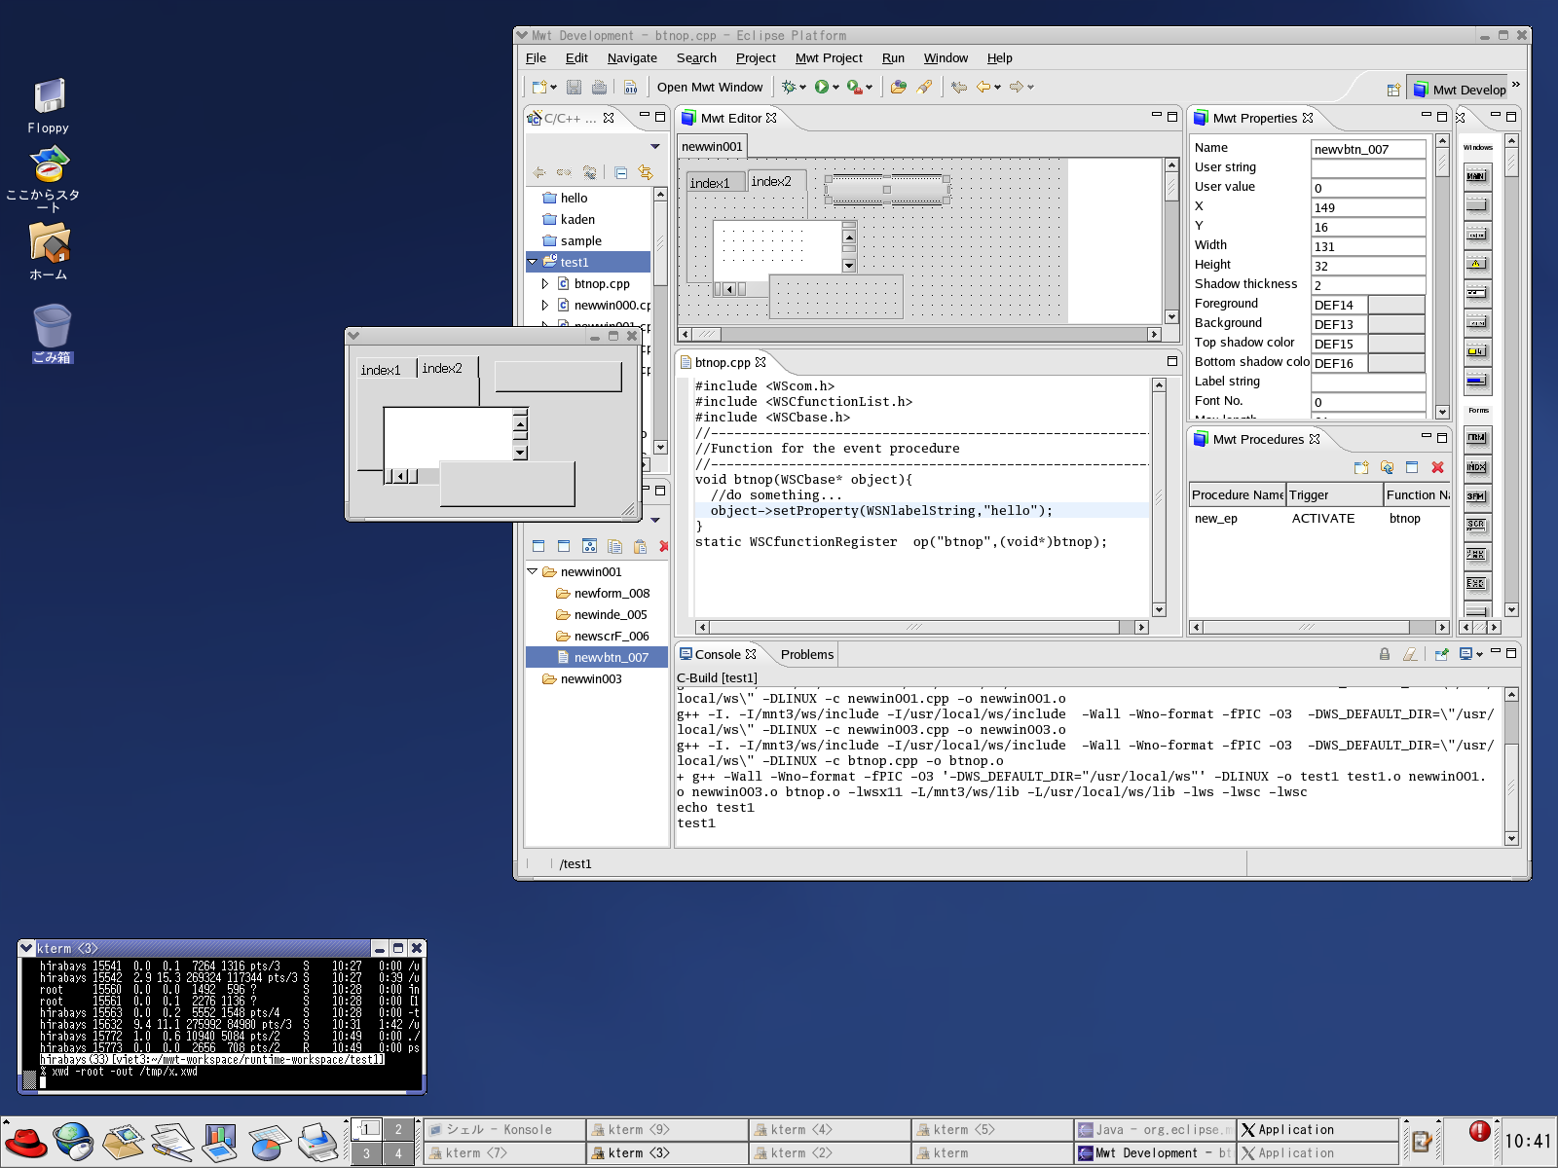Viewport: 1558px width, 1168px height.
Task: Open the C/C++ view menu triangle
Action: tap(655, 146)
